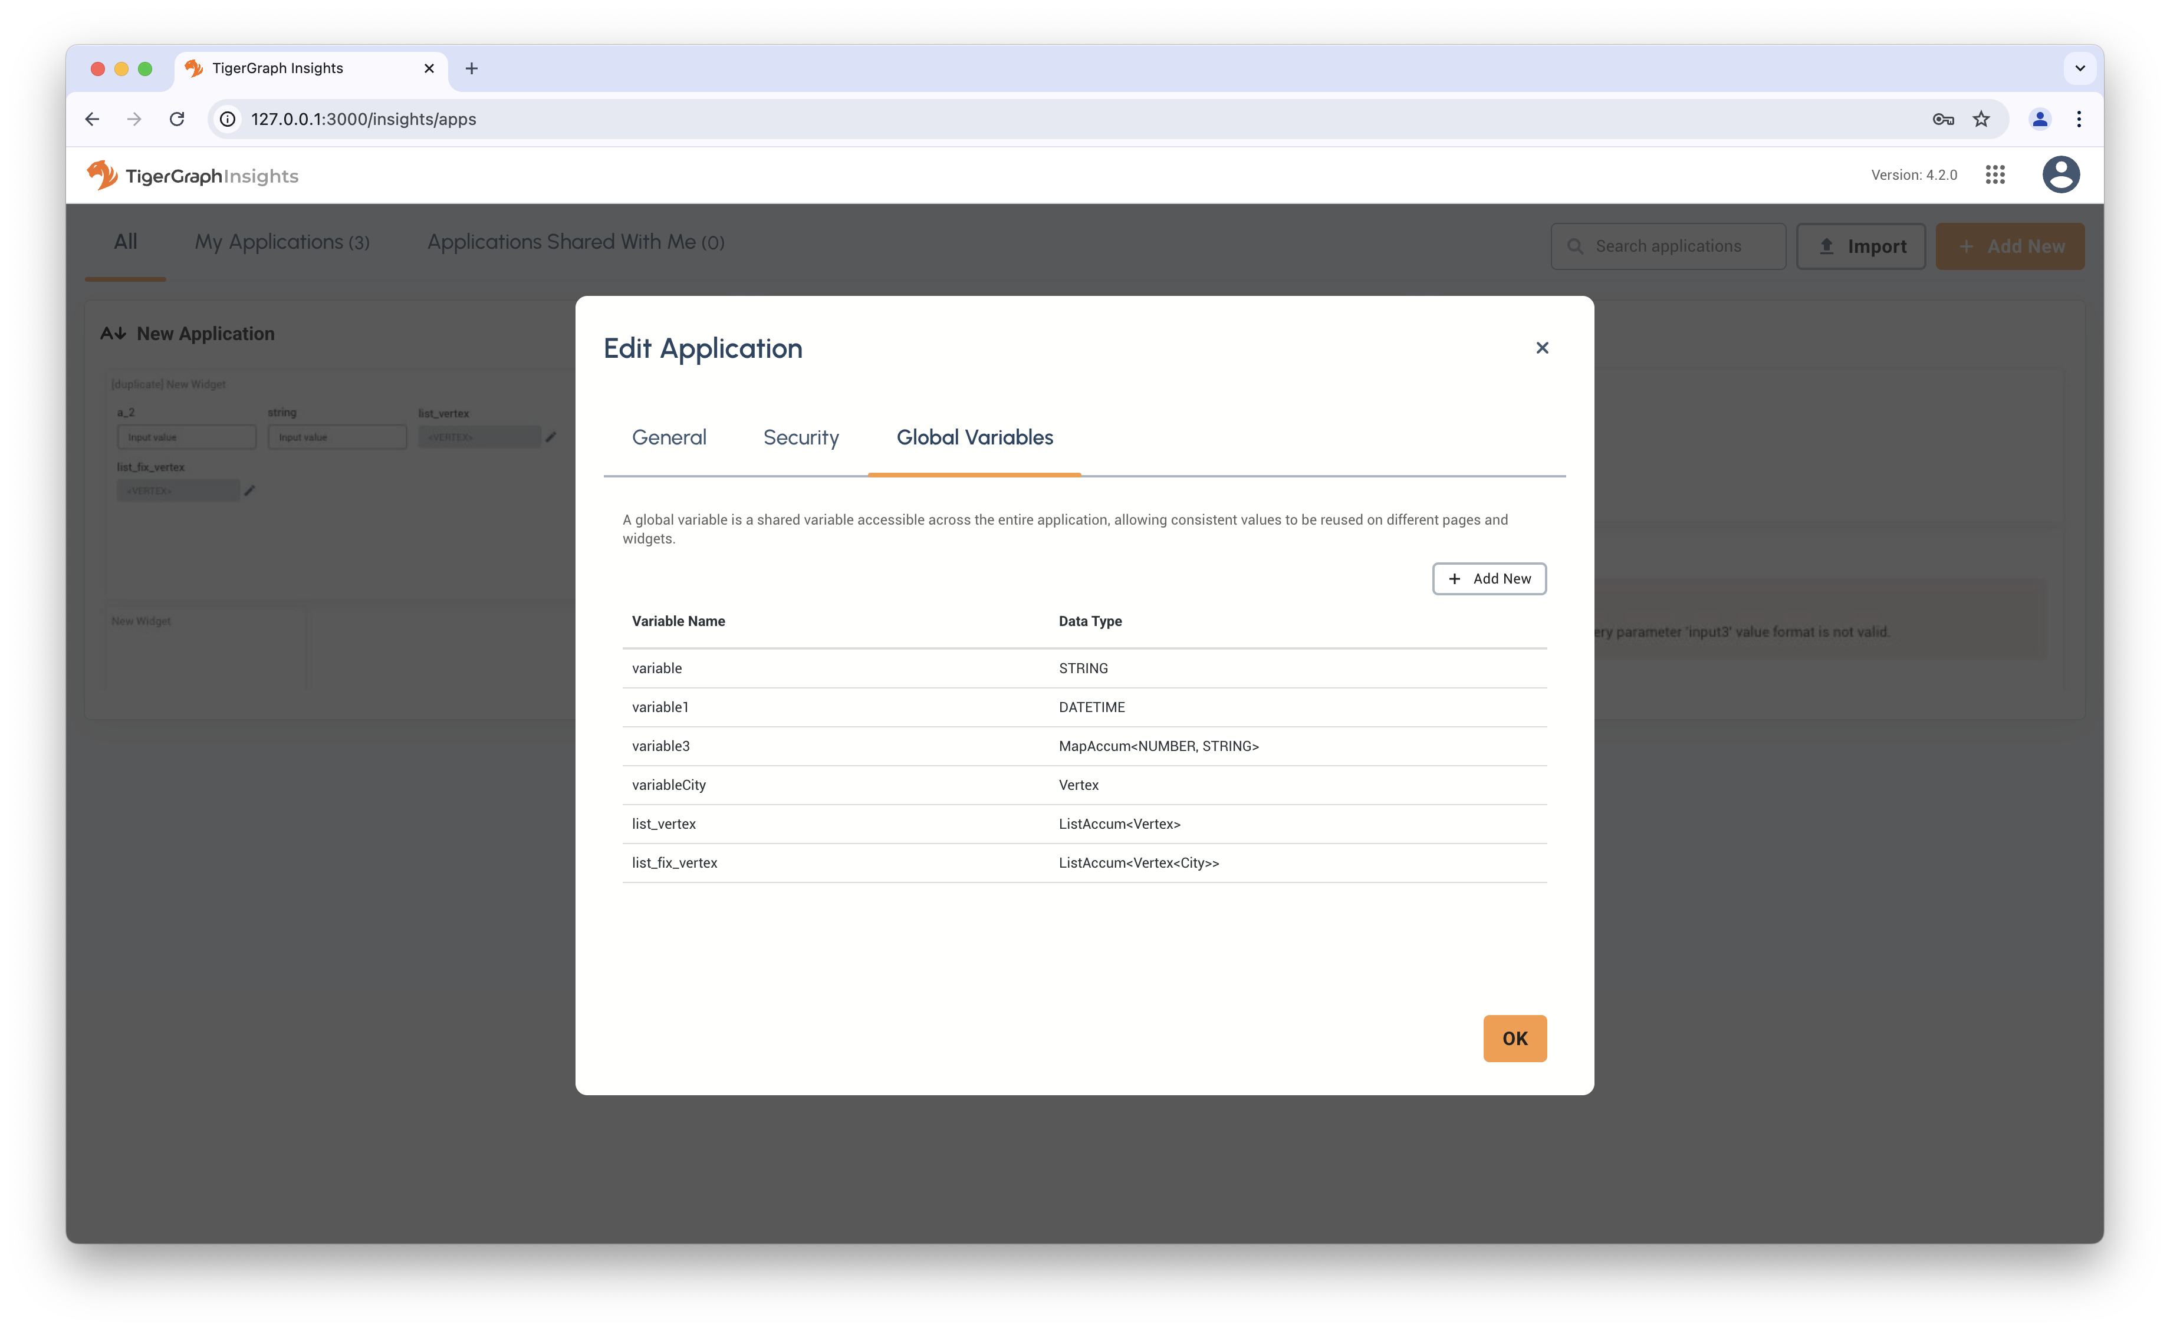
Task: Open the password manager key icon
Action: [x=1943, y=119]
